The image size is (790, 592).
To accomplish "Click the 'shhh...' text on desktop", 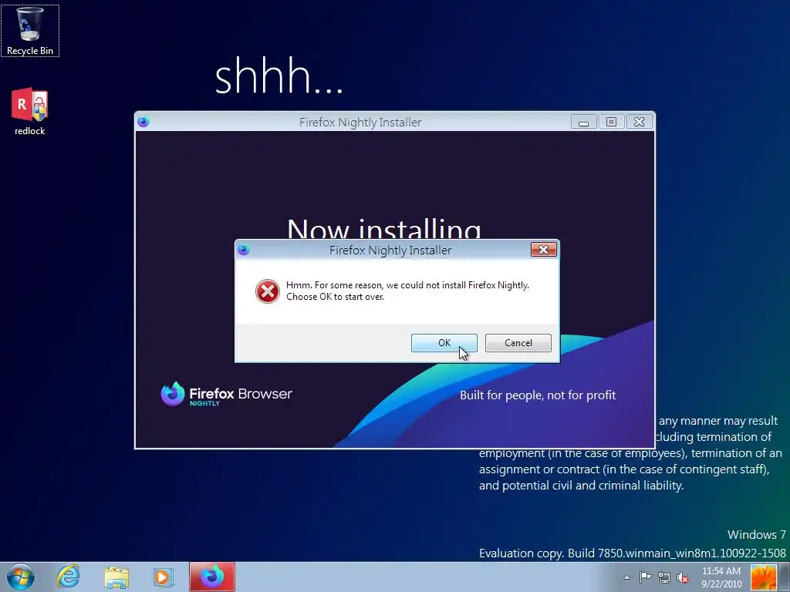I will (x=279, y=76).
